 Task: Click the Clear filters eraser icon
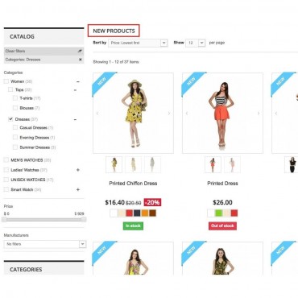coord(80,51)
